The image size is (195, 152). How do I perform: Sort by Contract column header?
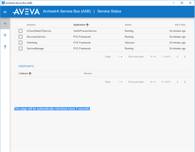pos(23,73)
